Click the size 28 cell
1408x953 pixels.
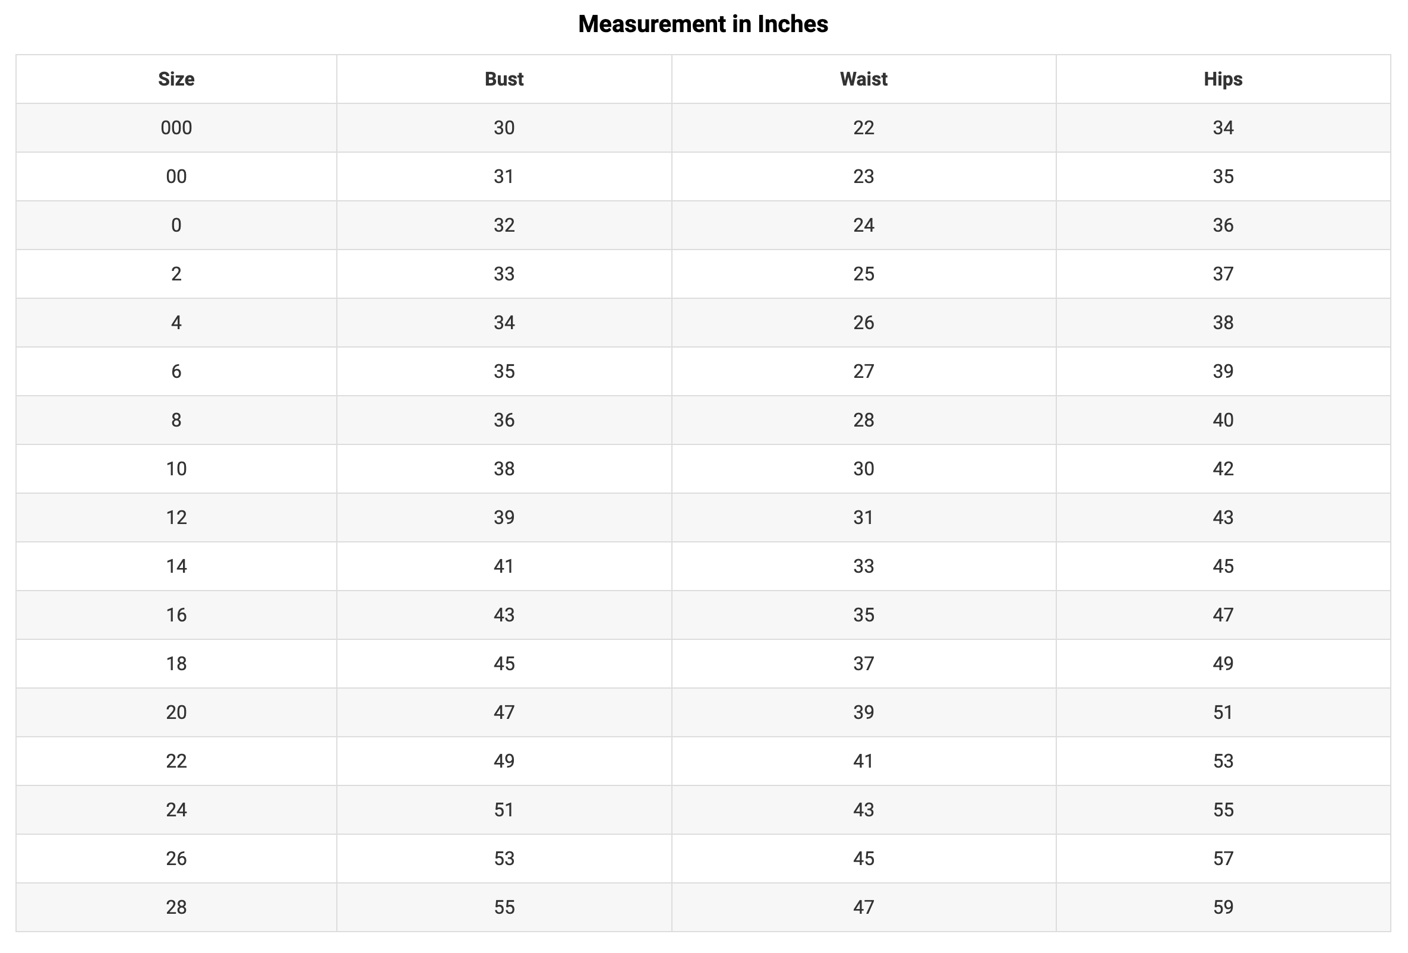(176, 907)
